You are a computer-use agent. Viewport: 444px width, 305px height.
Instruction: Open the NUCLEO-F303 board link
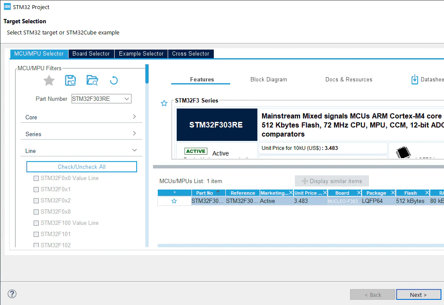[344, 201]
